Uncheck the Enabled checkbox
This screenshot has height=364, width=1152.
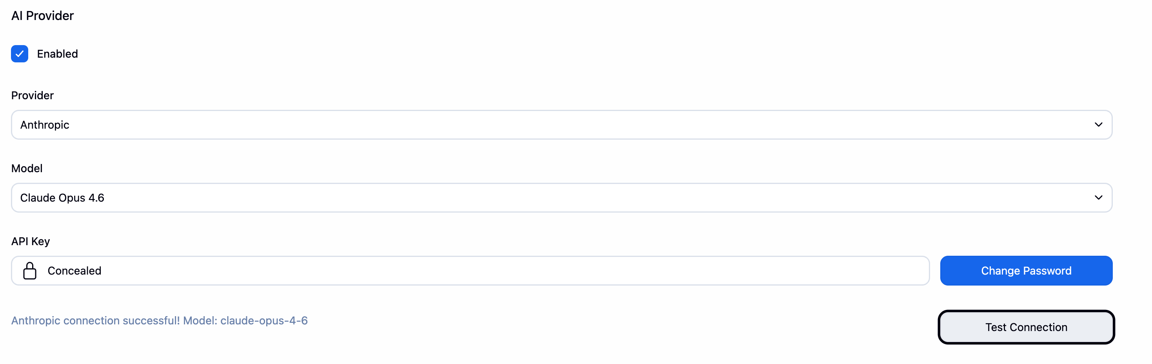(20, 54)
